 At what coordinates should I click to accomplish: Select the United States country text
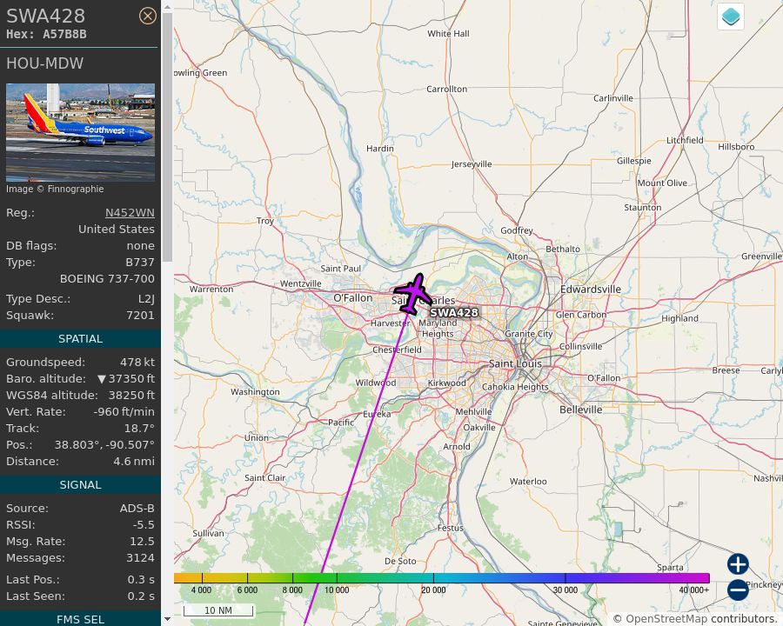pos(117,230)
